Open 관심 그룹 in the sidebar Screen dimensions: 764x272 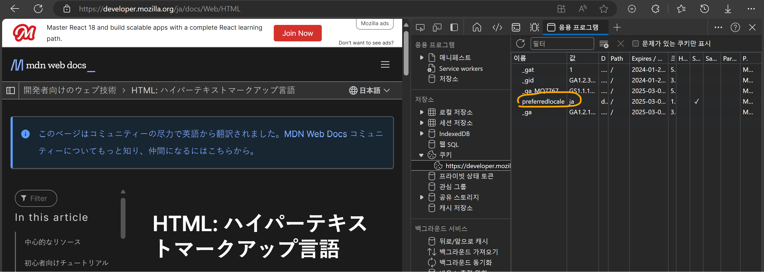click(x=452, y=187)
